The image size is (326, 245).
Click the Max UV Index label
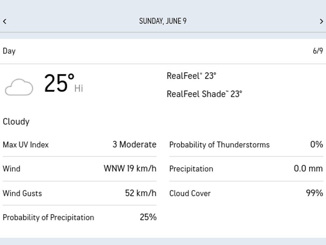pyautogui.click(x=26, y=145)
